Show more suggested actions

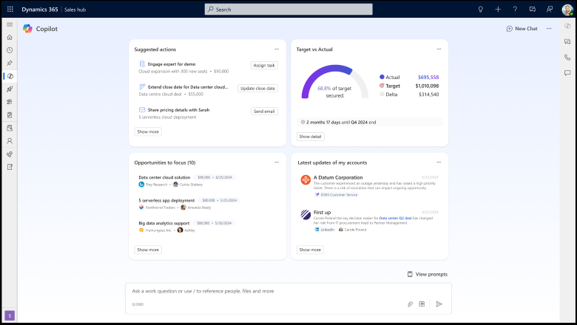148,131
